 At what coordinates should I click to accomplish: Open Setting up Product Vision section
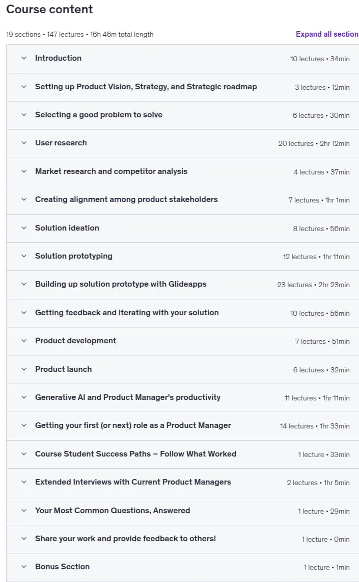coord(146,87)
